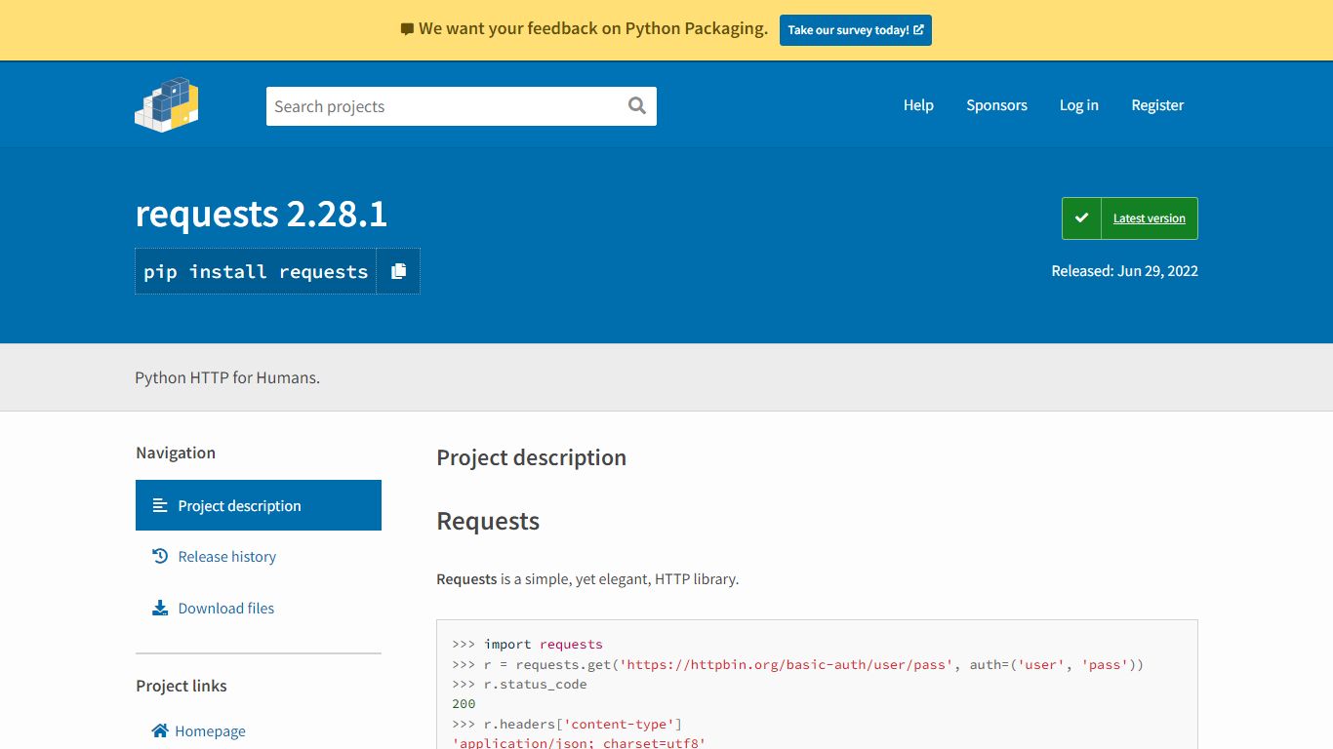Click the speech bubble feedback icon

pos(407,29)
